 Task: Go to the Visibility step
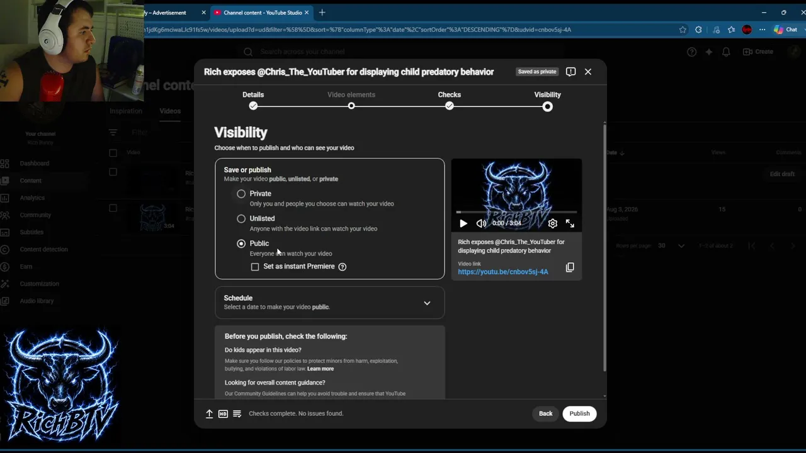tap(548, 101)
